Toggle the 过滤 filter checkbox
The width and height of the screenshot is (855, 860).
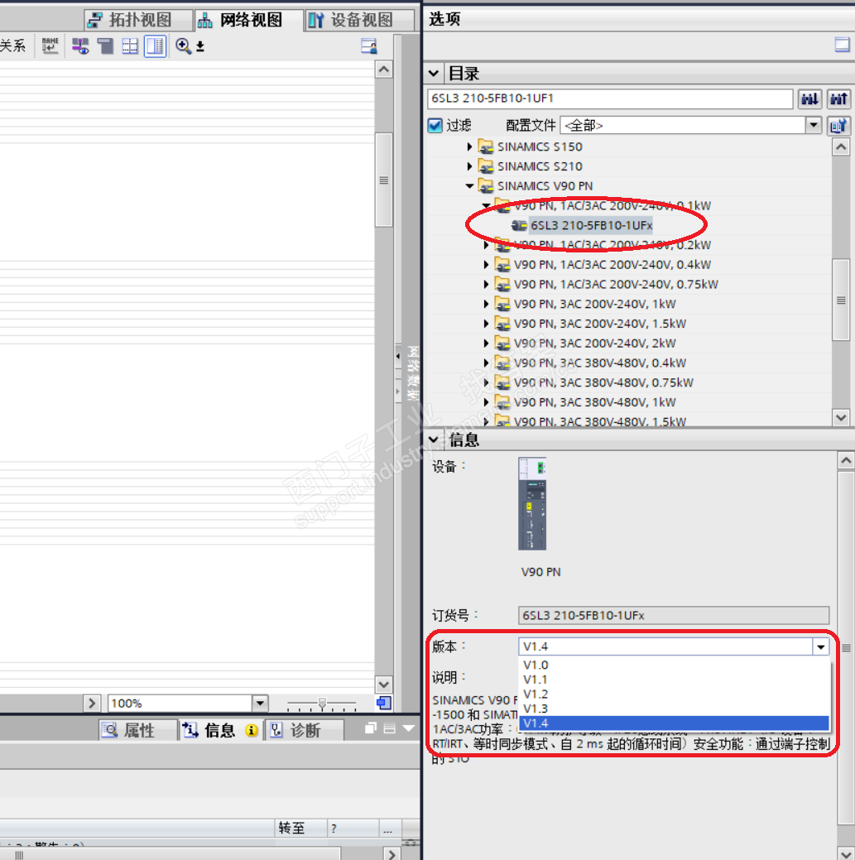tap(435, 126)
